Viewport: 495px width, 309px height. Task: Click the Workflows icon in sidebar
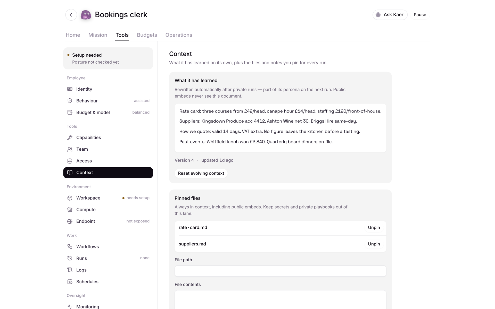[x=70, y=247]
